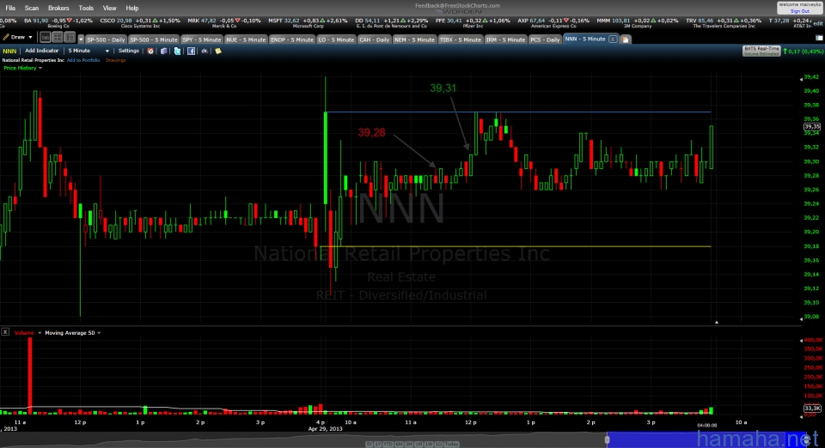The image size is (825, 448).
Task: Click the camera snapshot icon
Action: tap(205, 51)
